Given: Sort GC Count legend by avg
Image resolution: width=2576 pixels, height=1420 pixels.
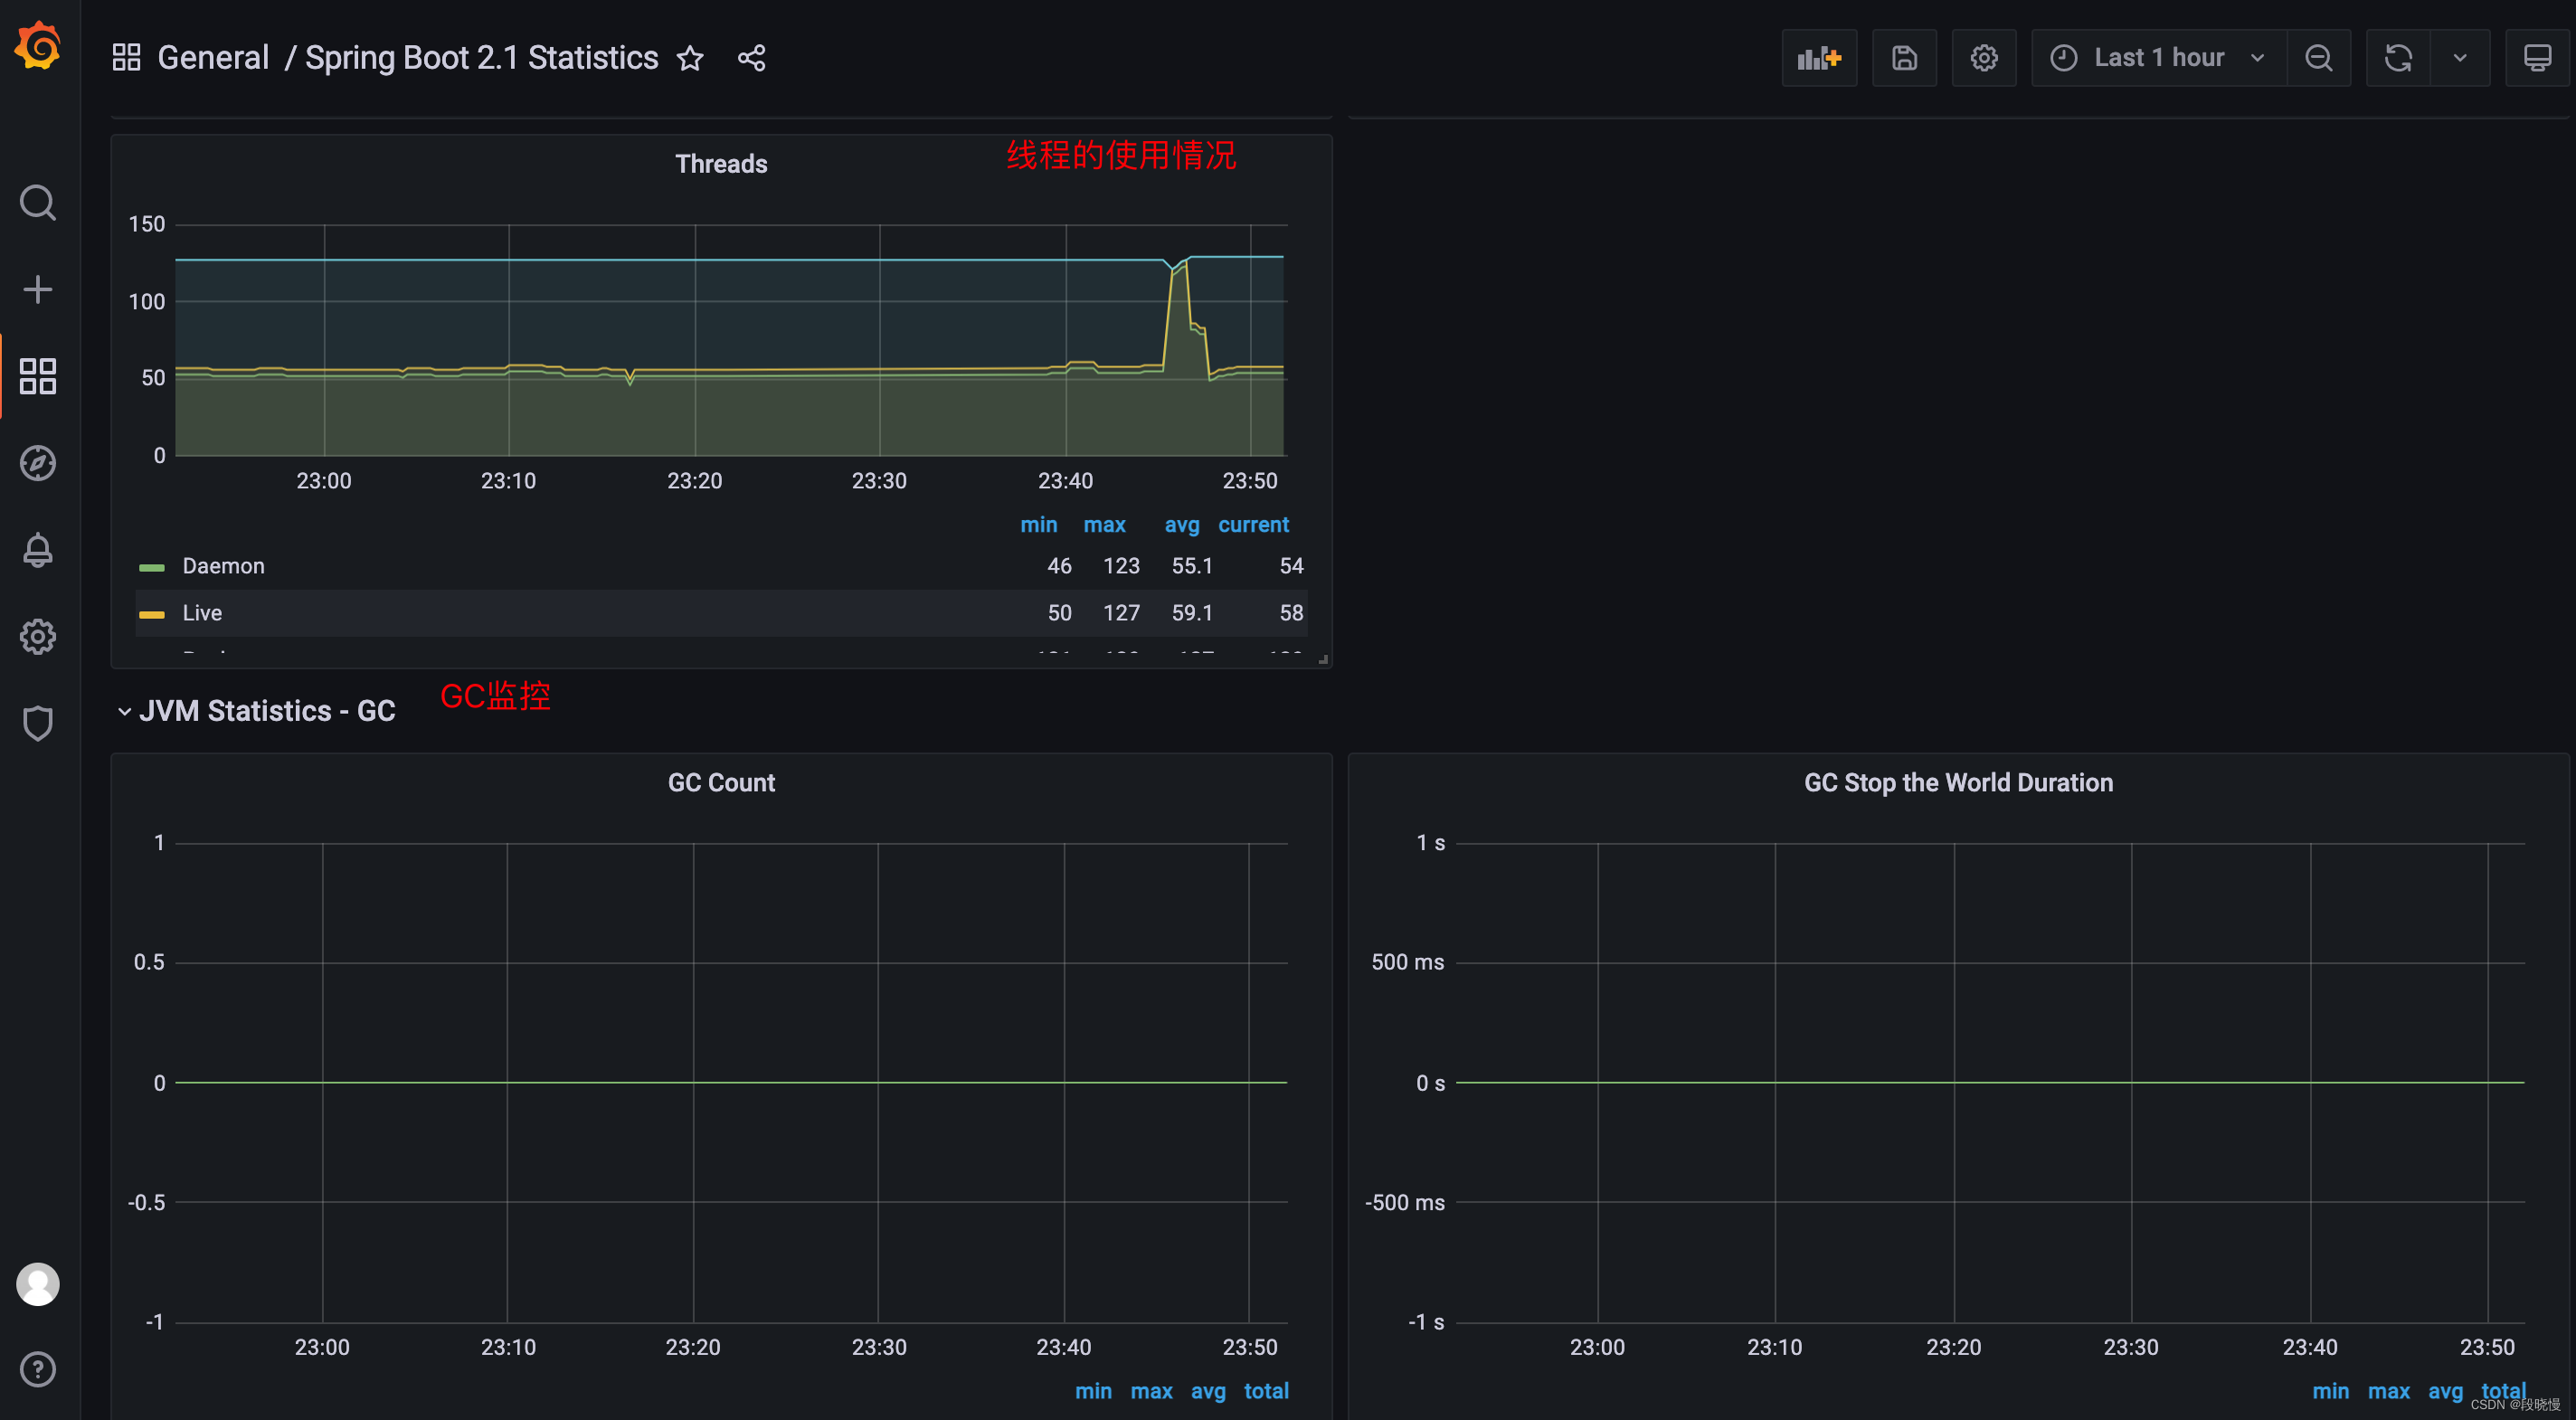Looking at the screenshot, I should pos(1208,1391).
